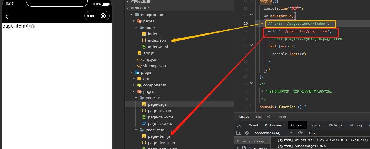Open the appservice (#14) context dropdown
Screen dimensions: 370x149
click(273, 133)
